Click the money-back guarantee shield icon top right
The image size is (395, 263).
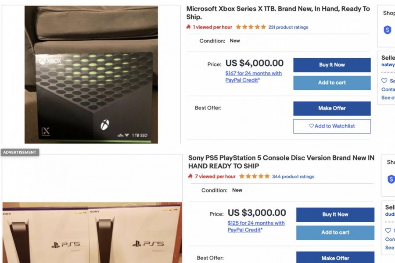[387, 30]
